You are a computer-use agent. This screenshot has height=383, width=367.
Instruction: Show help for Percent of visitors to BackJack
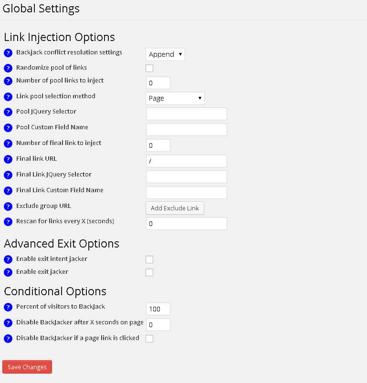click(8, 307)
